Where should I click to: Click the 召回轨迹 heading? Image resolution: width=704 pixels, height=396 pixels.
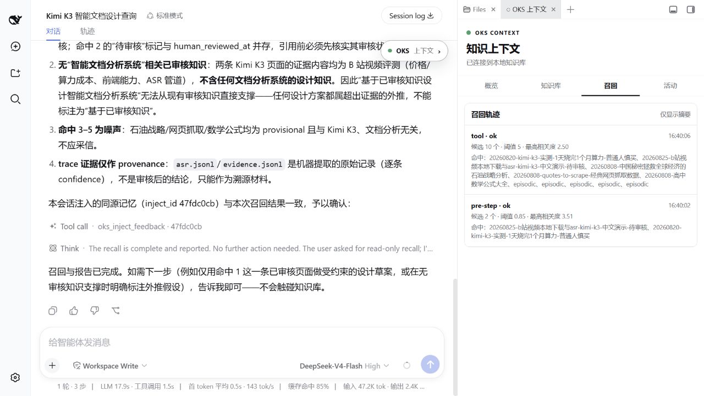pos(486,114)
